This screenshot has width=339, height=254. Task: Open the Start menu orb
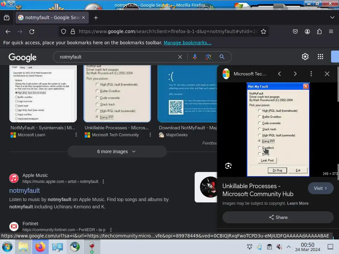point(7,247)
